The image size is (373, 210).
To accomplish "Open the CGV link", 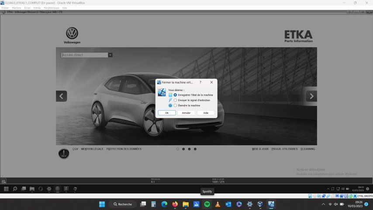I will coord(76,149).
